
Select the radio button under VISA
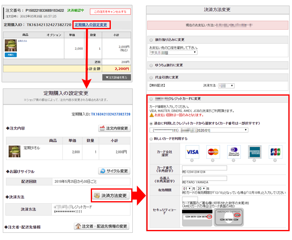[192, 160]
